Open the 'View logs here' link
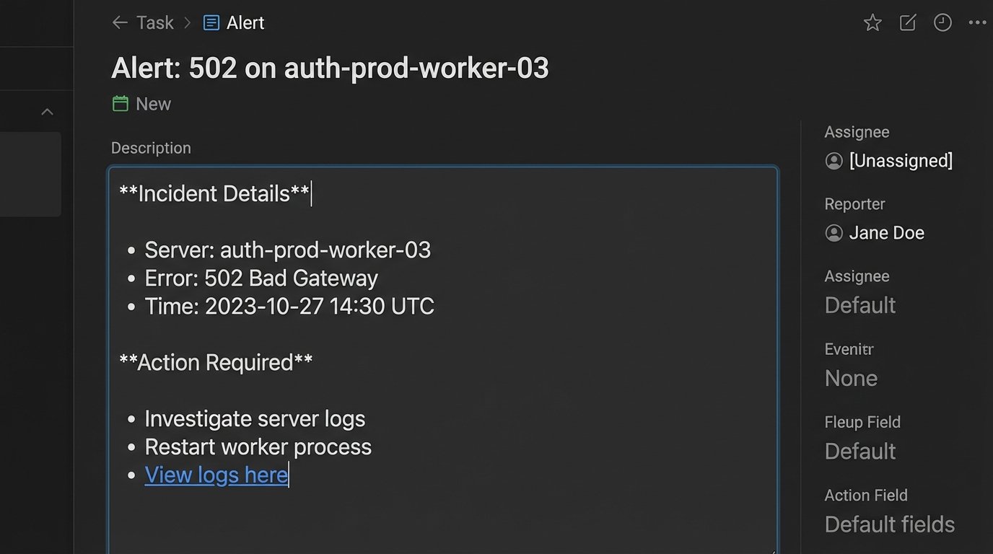Image resolution: width=993 pixels, height=554 pixels. coord(216,475)
